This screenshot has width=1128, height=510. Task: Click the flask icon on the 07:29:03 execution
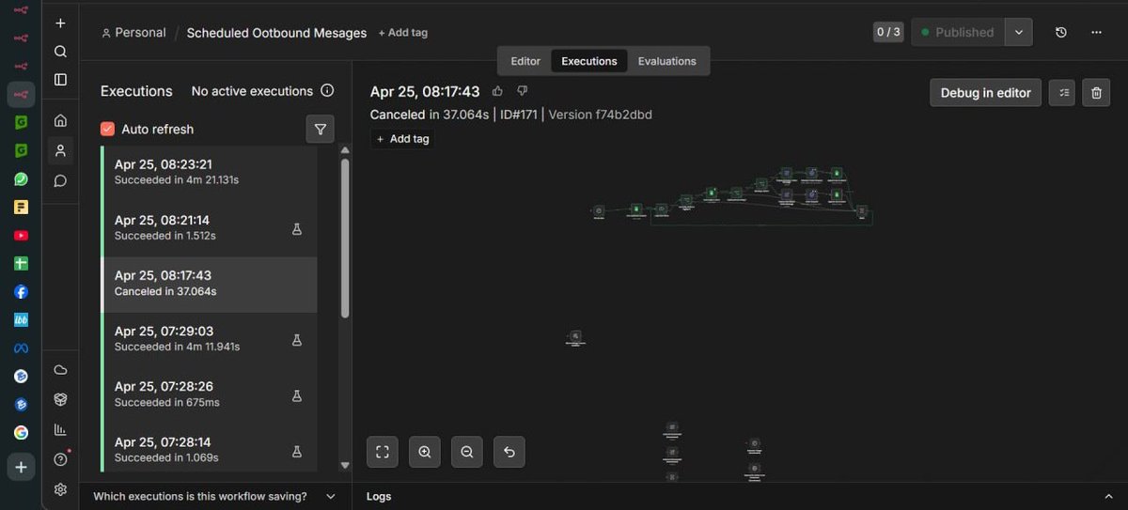click(x=297, y=339)
